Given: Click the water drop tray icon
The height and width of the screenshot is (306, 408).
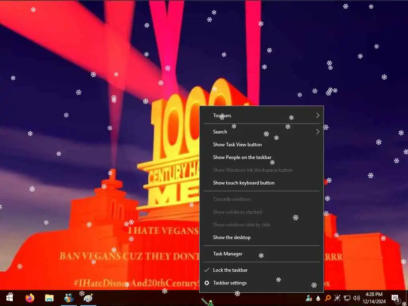Looking at the screenshot, I should coord(318,298).
